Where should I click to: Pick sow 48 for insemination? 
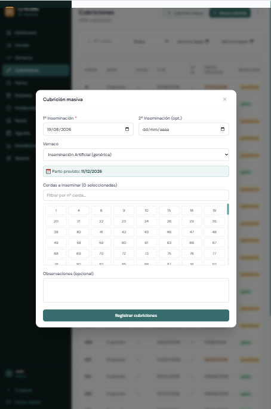[x=214, y=232]
